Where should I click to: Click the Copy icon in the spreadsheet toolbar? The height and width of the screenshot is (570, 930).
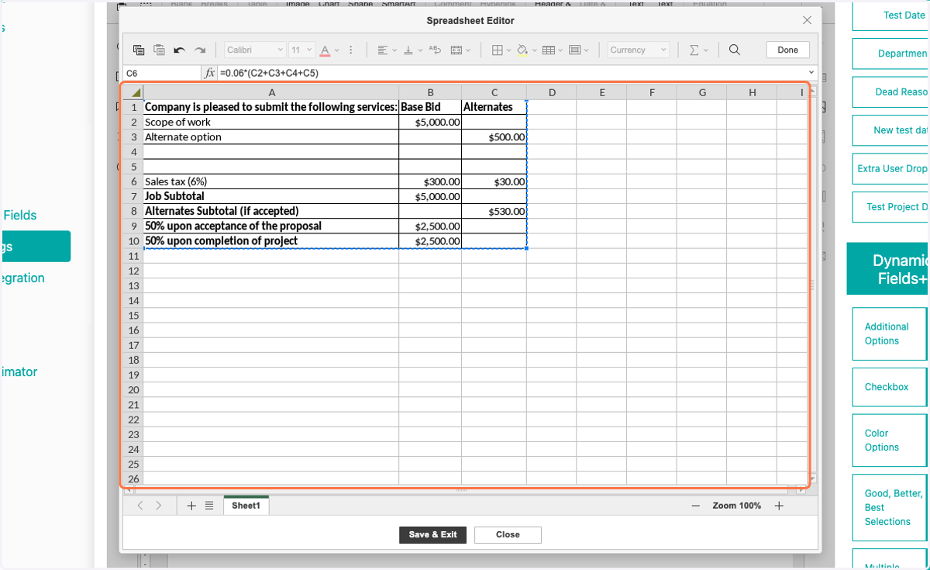click(x=139, y=50)
